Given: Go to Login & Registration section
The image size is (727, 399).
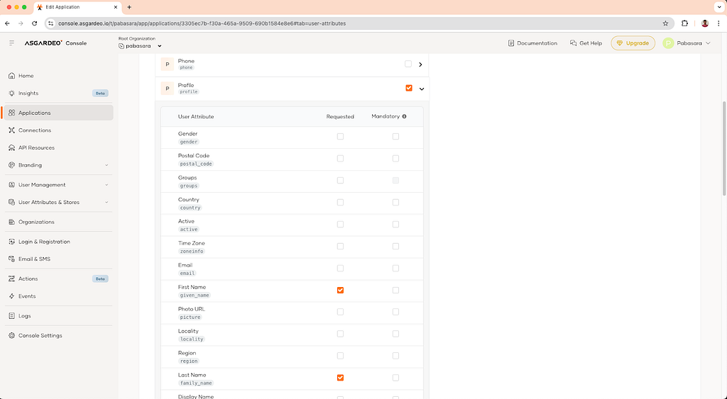Looking at the screenshot, I should (44, 242).
